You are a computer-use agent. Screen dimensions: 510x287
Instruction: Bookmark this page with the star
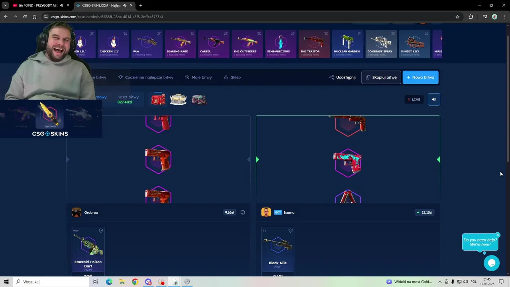point(457,17)
